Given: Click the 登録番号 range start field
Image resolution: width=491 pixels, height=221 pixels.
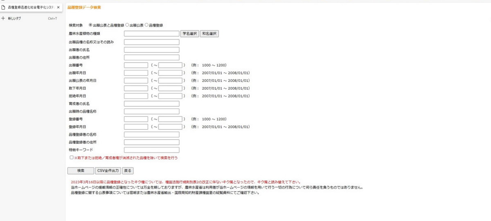Looking at the screenshot, I should point(136,119).
